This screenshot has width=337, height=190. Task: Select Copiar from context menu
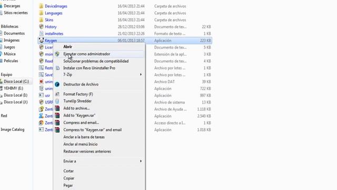(69, 178)
